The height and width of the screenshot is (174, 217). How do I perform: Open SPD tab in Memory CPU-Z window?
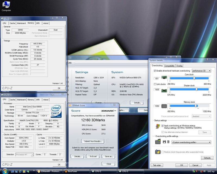[38, 23]
